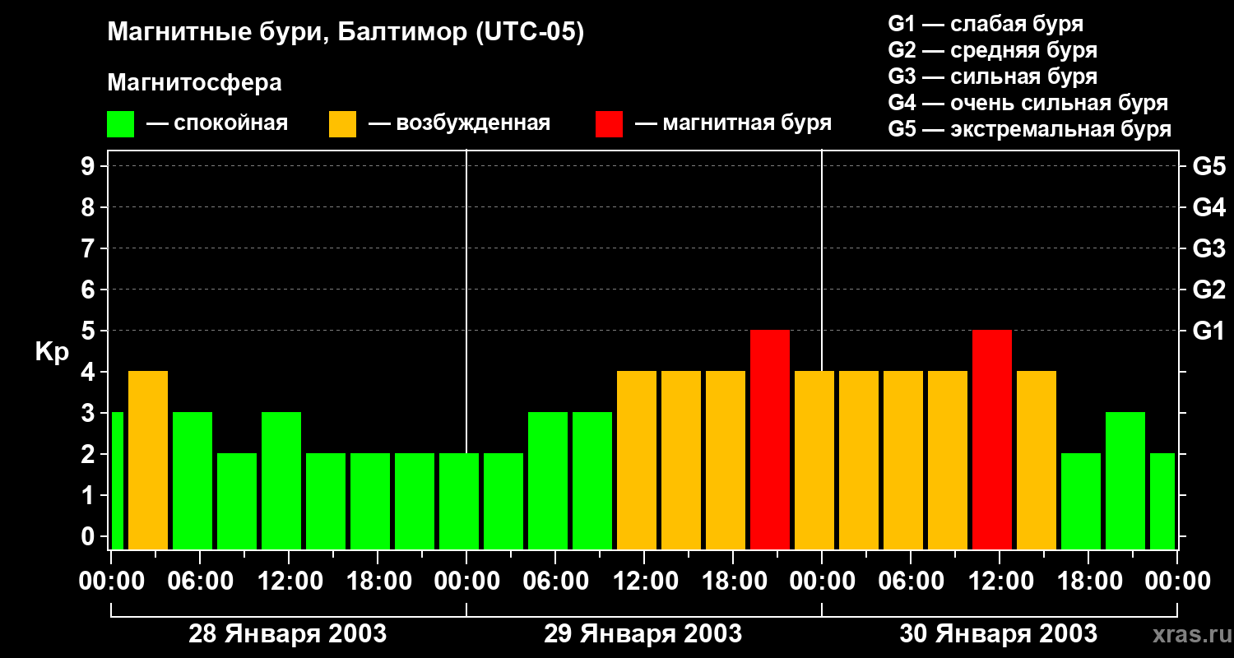The width and height of the screenshot is (1234, 658).
Task: Click legend line 'G4 — очень сильная буря'
Action: point(1028,103)
